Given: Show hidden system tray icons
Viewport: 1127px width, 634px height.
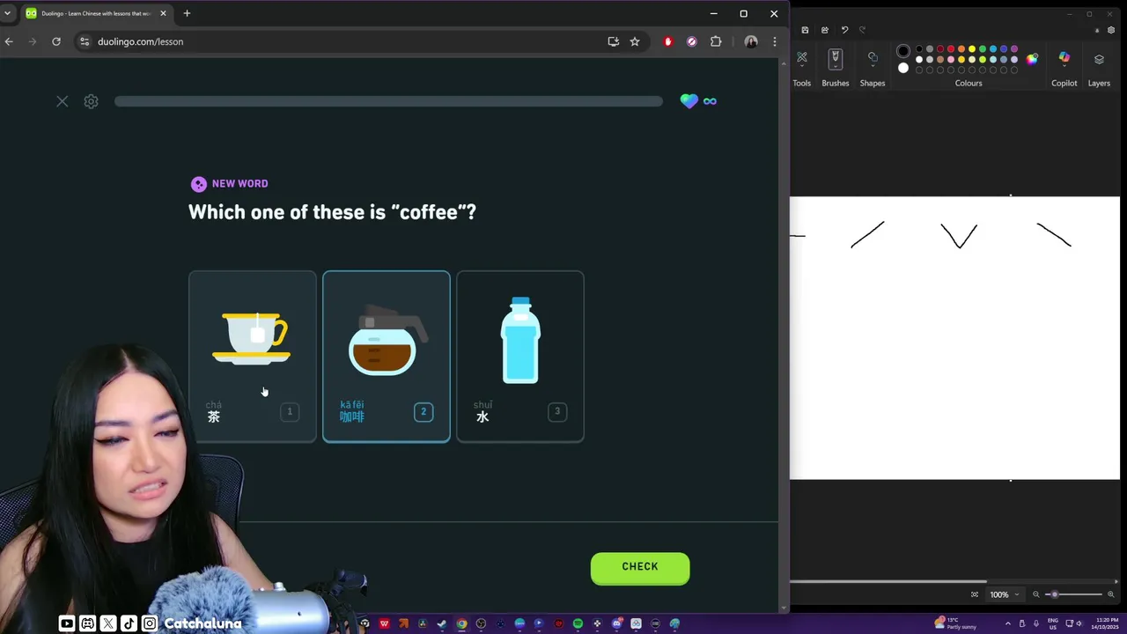Looking at the screenshot, I should 1008,623.
